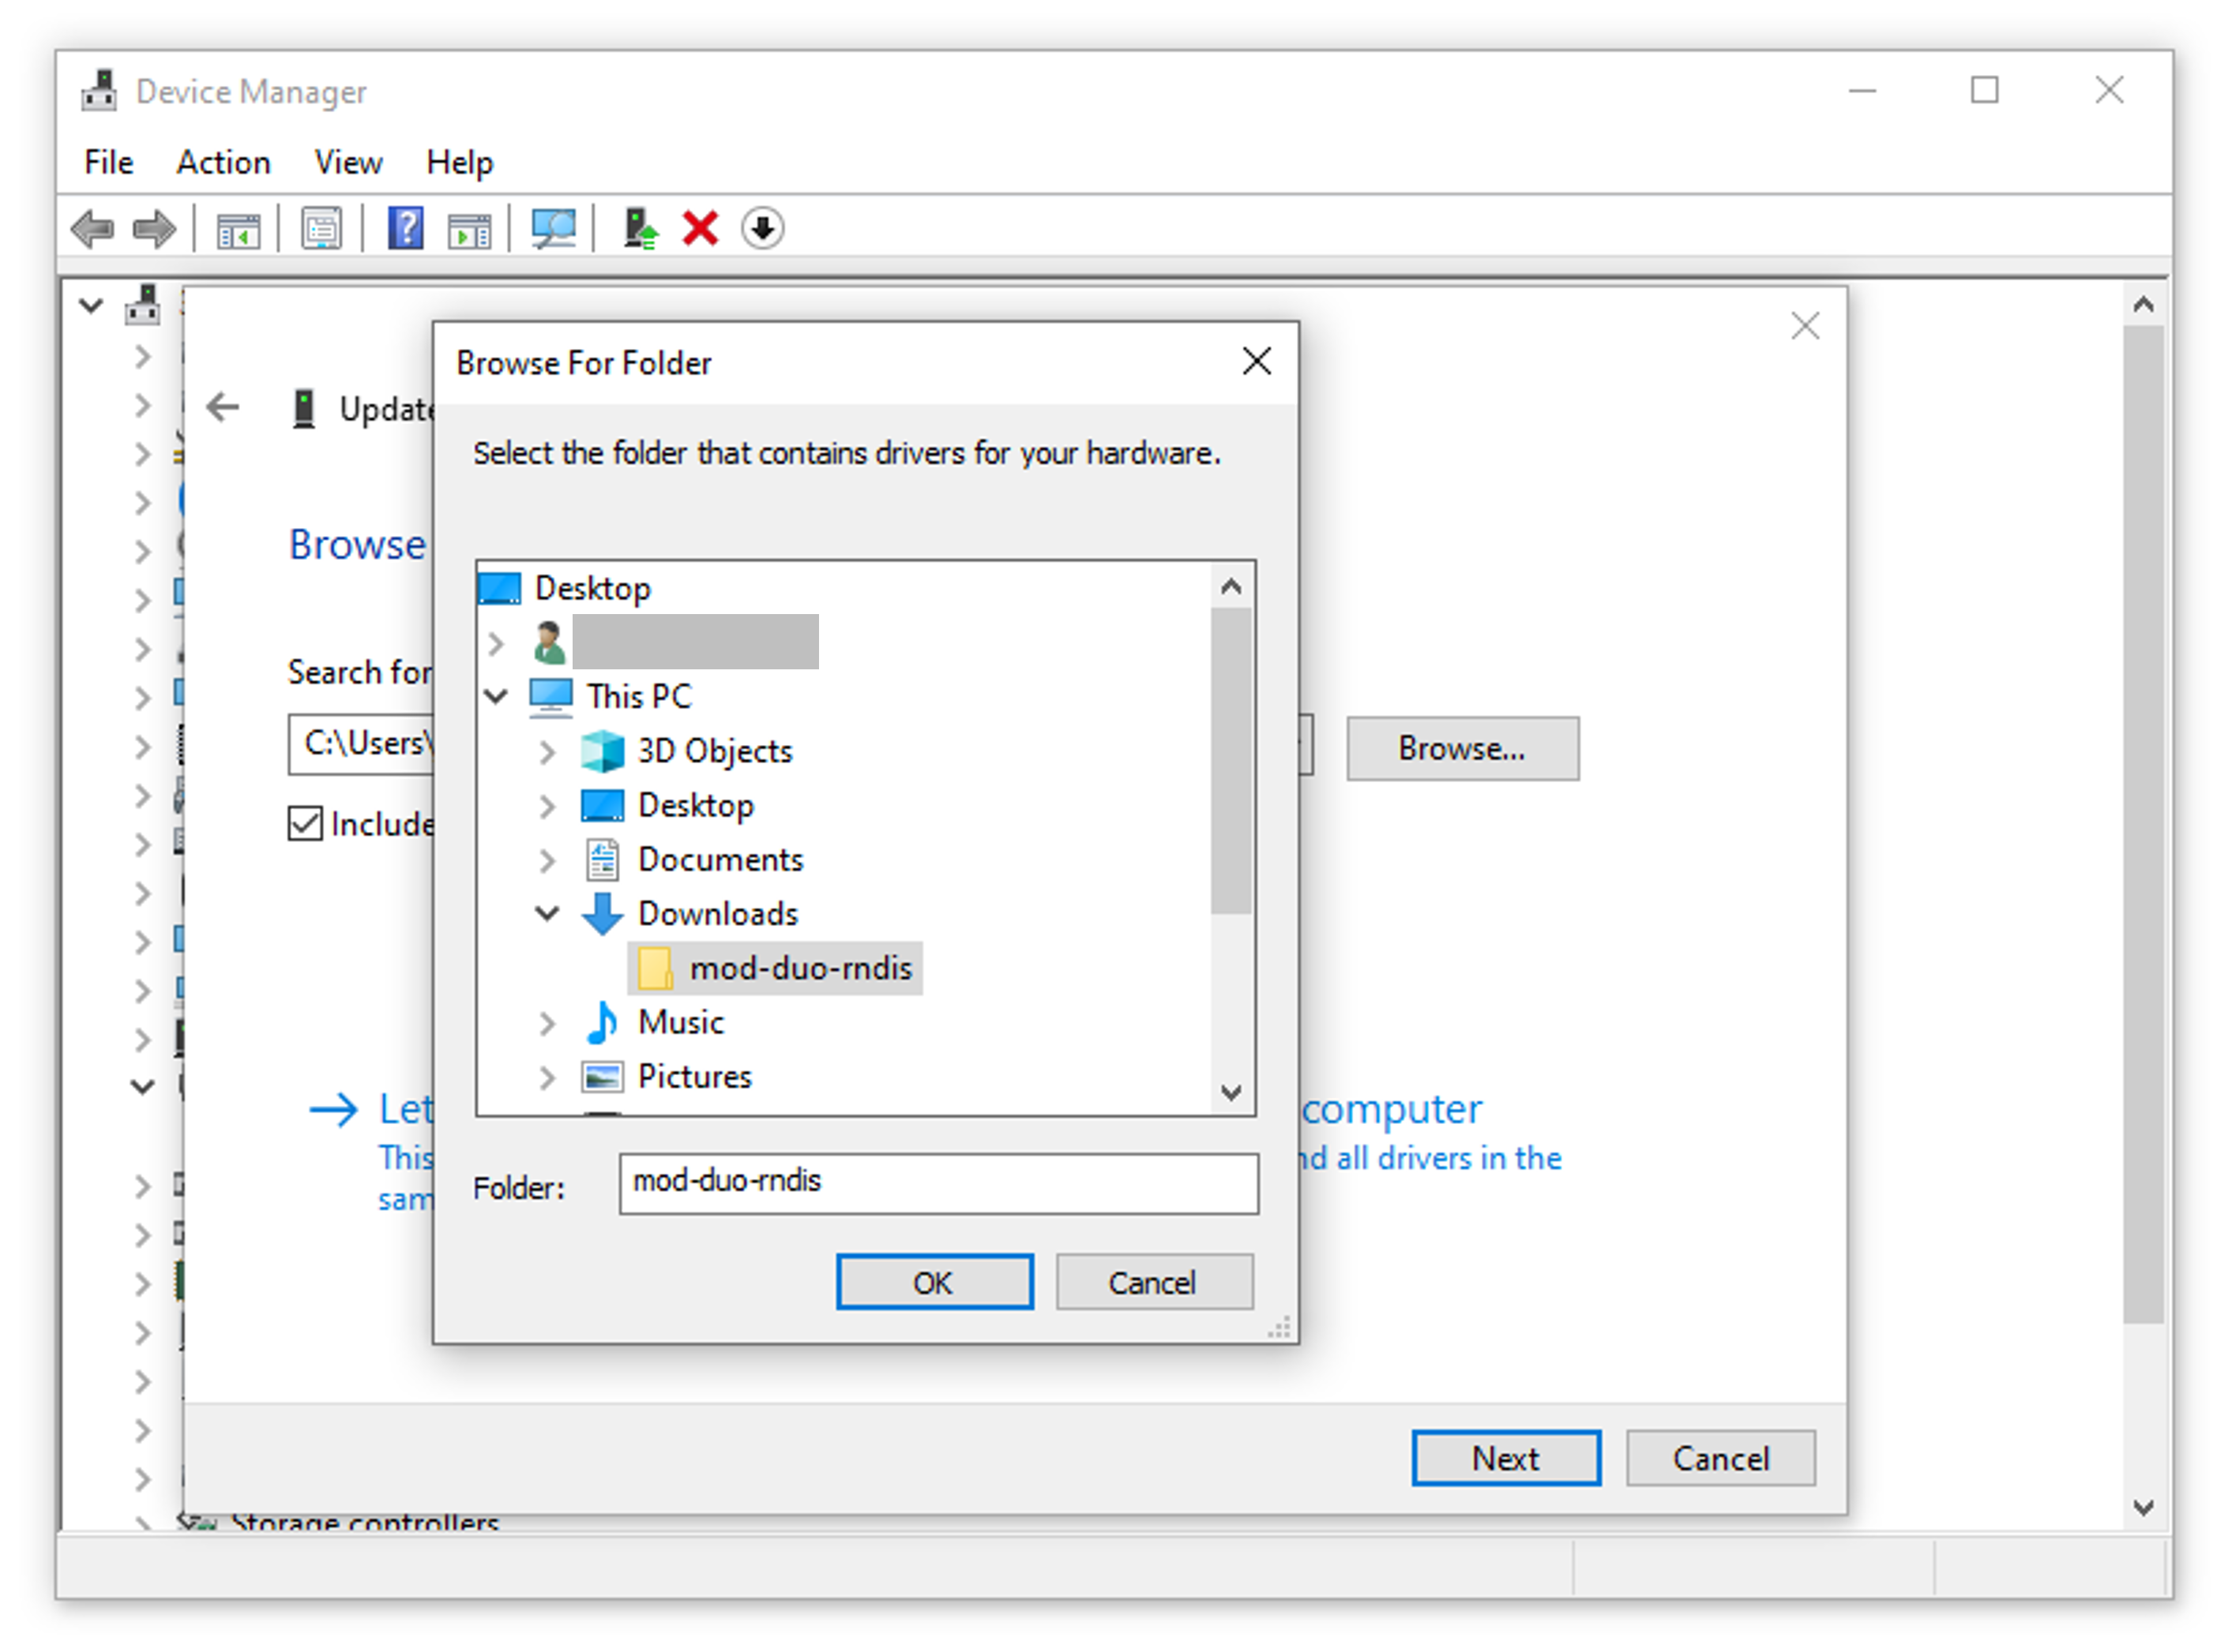Open the View menu
The width and height of the screenshot is (2232, 1652).
pos(348,162)
